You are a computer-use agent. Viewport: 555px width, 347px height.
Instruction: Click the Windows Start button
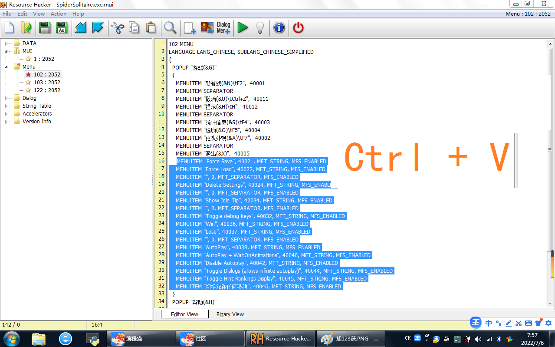(12, 338)
